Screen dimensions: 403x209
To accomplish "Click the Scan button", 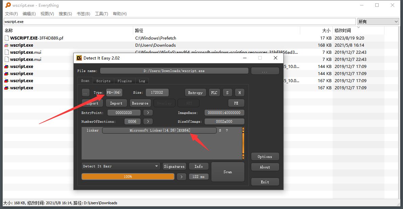I will click(x=228, y=172).
